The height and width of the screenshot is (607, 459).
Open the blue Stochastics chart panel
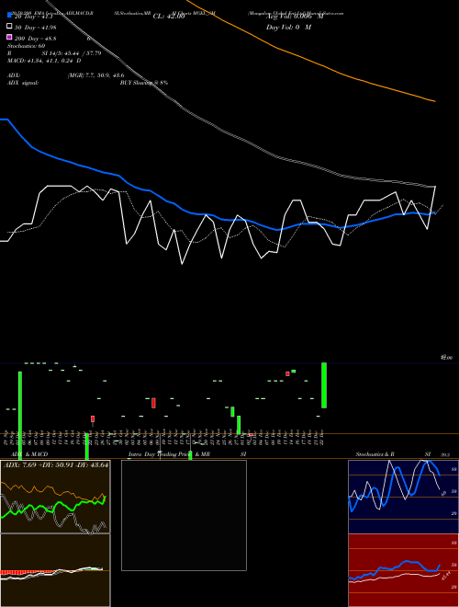(403, 497)
